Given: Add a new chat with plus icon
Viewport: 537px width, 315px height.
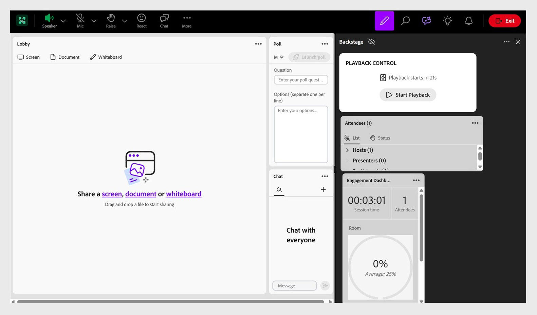Looking at the screenshot, I should 323,190.
